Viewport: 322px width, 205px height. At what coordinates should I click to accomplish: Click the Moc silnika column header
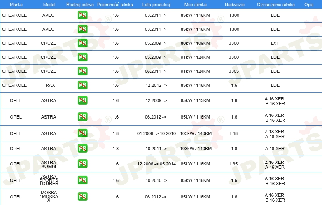(x=196, y=5)
